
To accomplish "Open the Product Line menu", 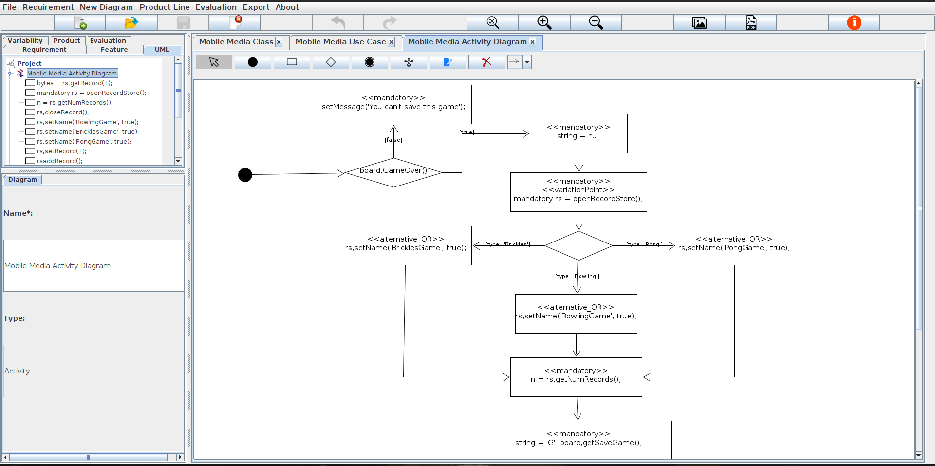I will [x=165, y=7].
